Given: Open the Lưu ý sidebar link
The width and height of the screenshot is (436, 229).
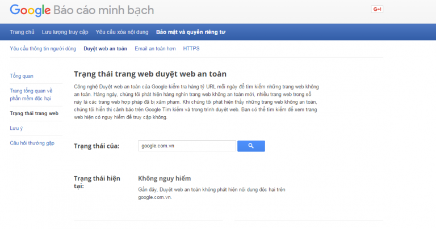Looking at the screenshot, I should [x=16, y=128].
